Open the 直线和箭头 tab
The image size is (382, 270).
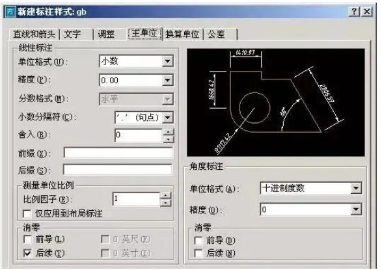click(34, 34)
